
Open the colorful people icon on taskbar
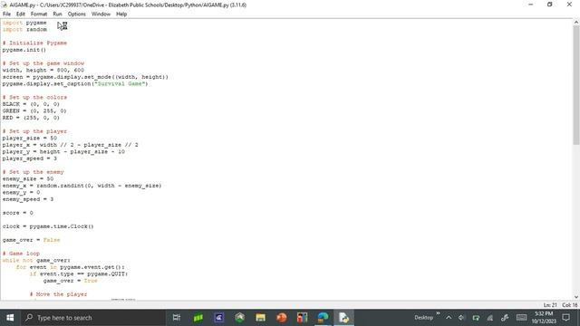click(x=302, y=318)
